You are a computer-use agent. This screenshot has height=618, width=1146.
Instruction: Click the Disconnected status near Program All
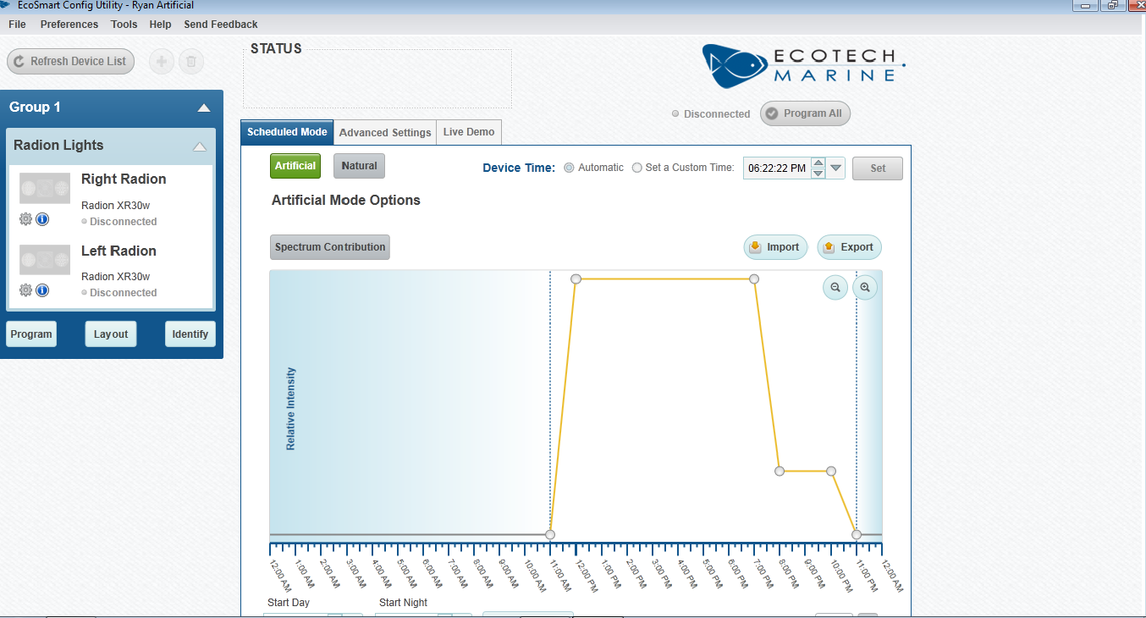tap(711, 114)
